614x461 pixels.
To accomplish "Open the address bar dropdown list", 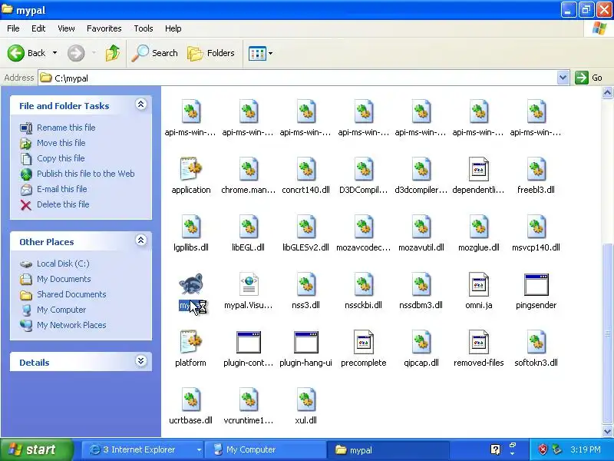I will click(563, 78).
